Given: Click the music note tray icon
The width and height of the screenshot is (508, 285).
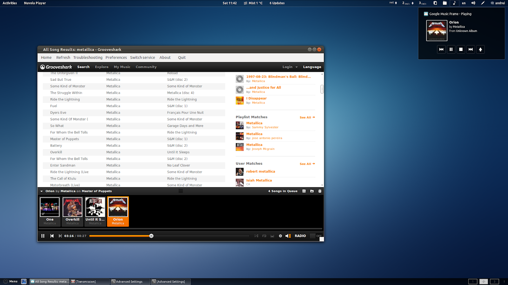Looking at the screenshot, I should [x=454, y=3].
